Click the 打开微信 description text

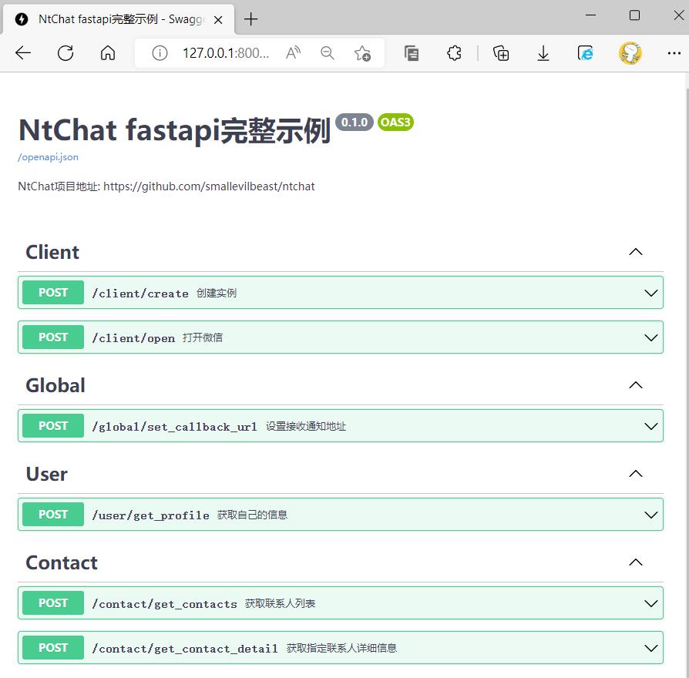point(203,337)
